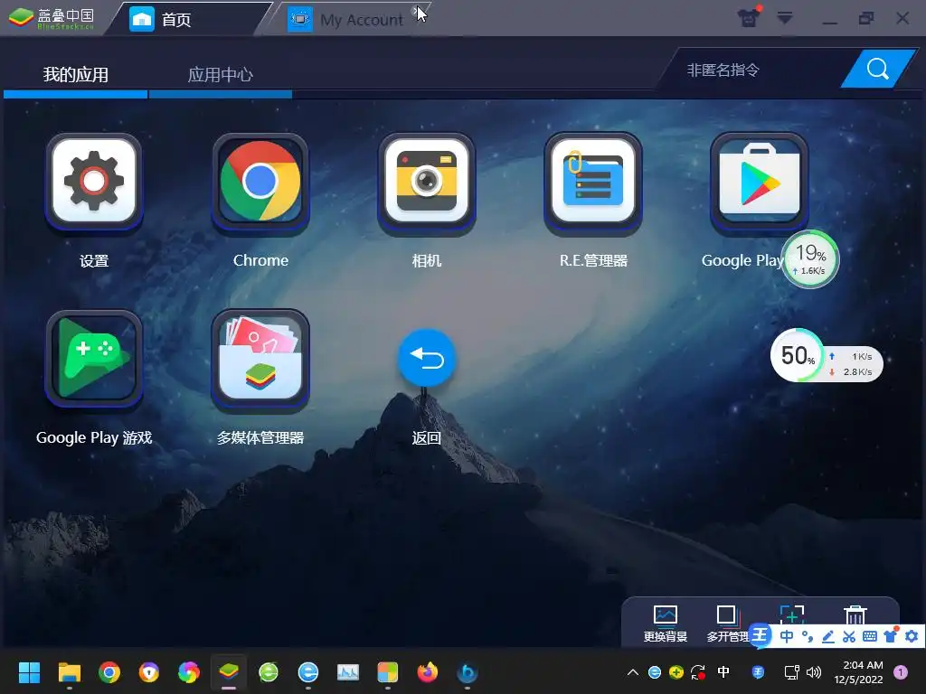926x694 pixels.
Task: Open the notification center badge
Action: point(901,672)
